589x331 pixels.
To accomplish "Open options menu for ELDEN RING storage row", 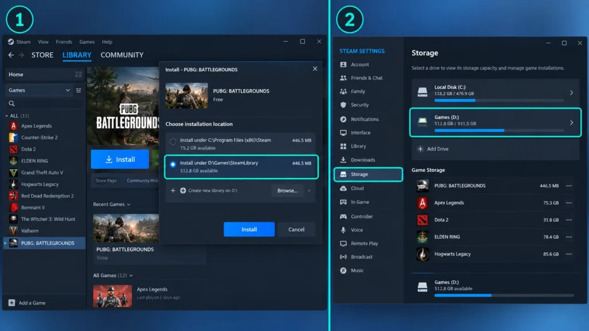I will click(569, 237).
